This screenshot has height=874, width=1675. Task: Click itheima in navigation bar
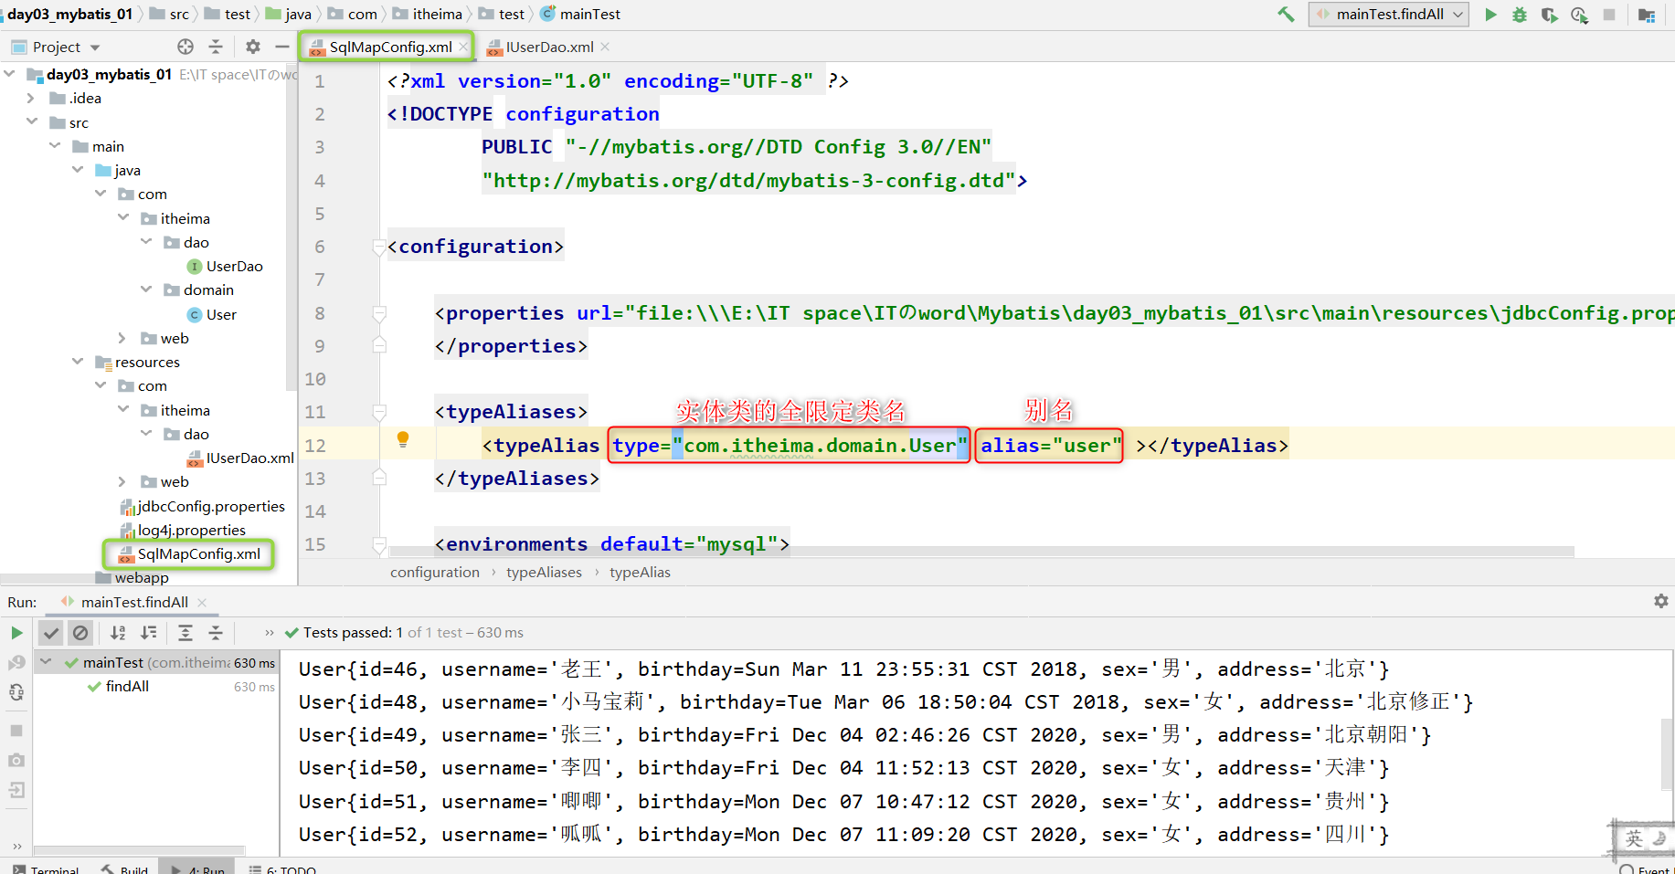tap(427, 14)
